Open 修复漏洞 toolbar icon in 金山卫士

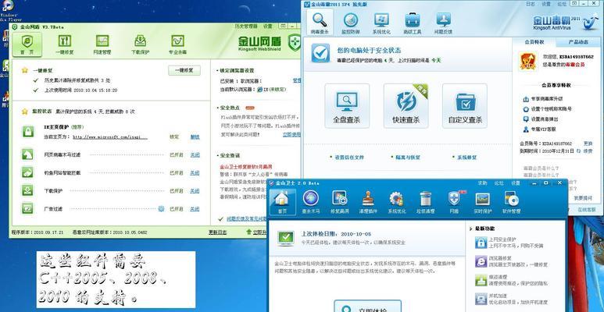point(339,202)
